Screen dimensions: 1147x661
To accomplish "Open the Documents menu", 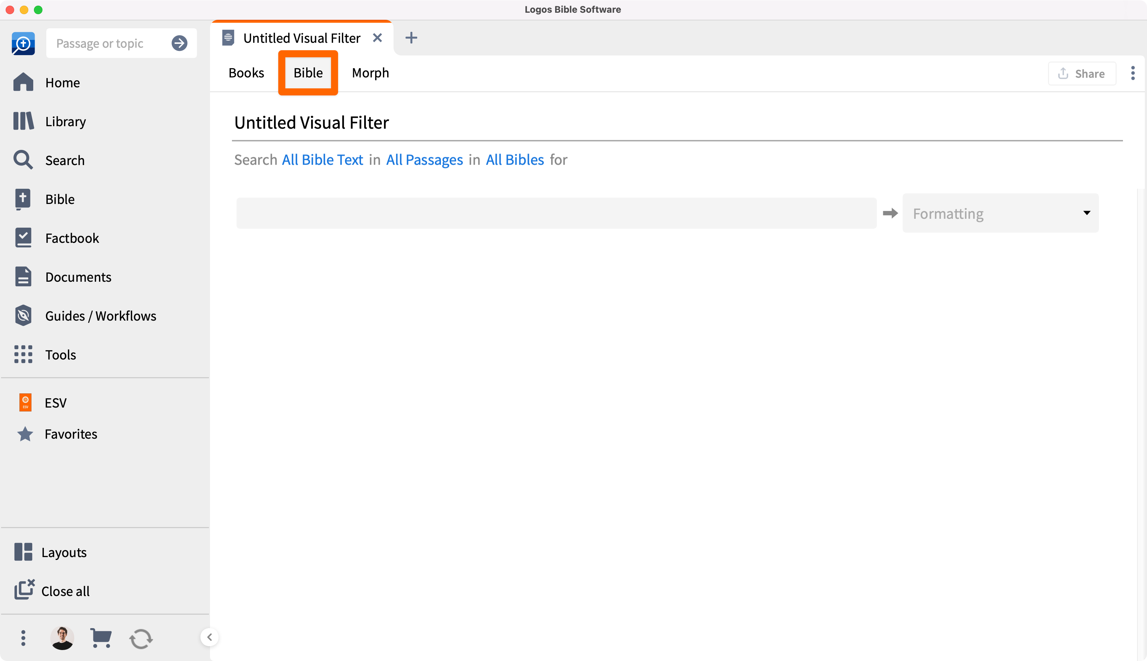I will (63, 277).
